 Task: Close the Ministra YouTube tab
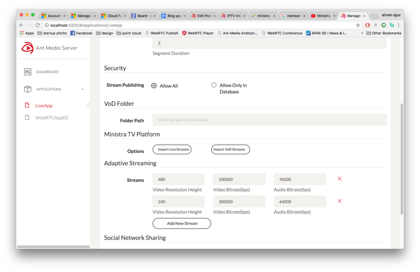click(334, 16)
